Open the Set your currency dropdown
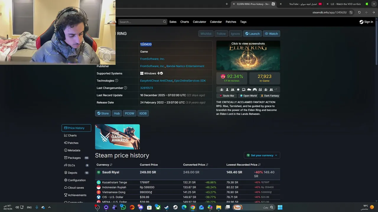Viewport: 378px width, 212px height. [x=262, y=155]
